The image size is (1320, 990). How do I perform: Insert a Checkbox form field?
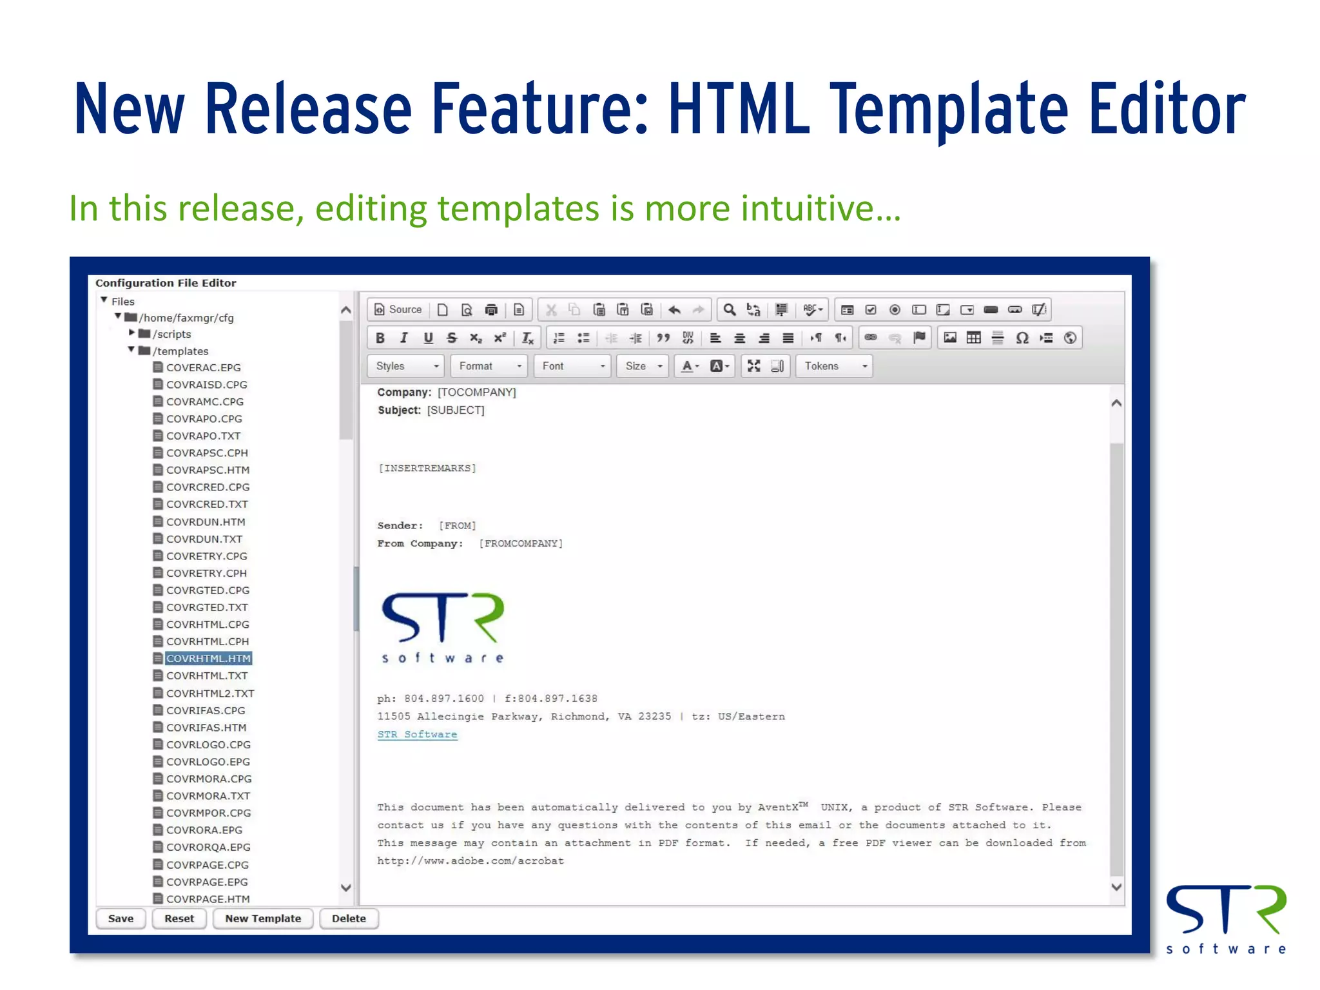pos(871,310)
